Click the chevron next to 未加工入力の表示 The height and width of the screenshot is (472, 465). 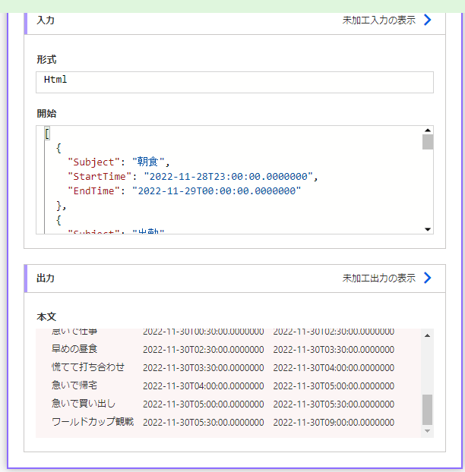click(x=427, y=20)
